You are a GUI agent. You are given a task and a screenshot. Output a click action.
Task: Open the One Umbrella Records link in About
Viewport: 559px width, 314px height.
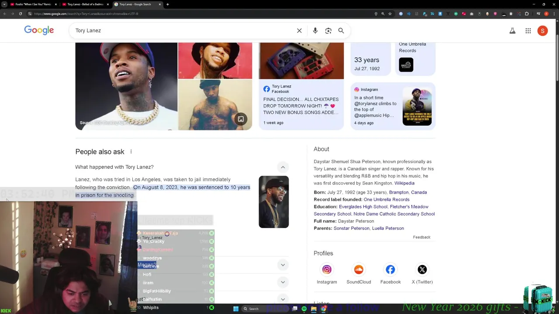[386, 199]
